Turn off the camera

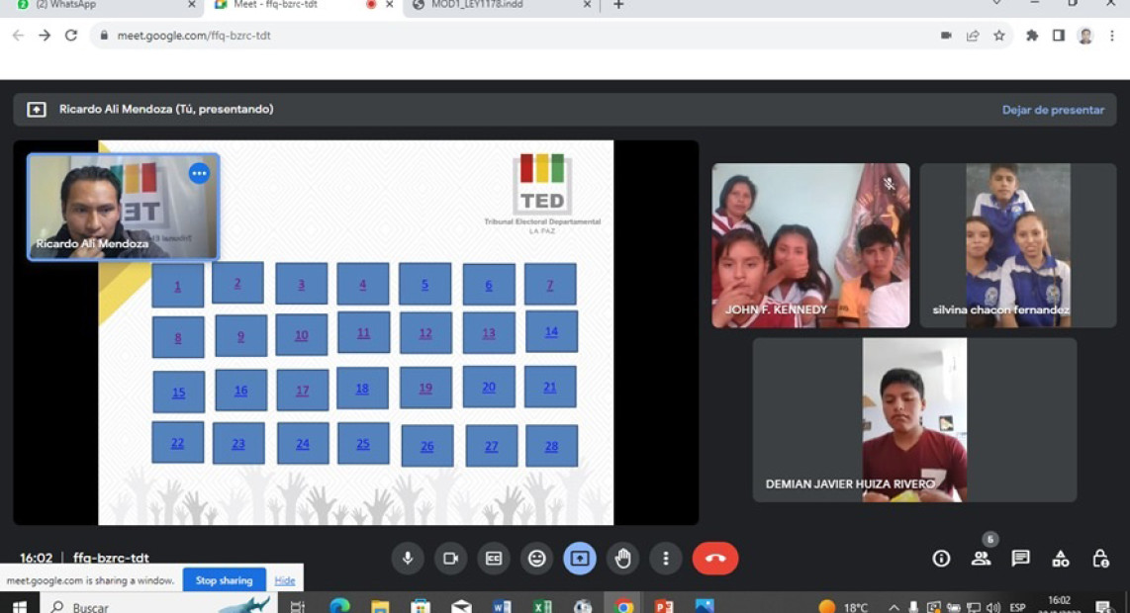click(x=450, y=559)
